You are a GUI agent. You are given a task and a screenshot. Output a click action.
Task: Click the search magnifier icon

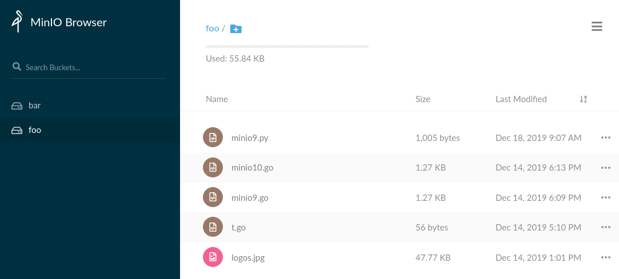[x=17, y=67]
